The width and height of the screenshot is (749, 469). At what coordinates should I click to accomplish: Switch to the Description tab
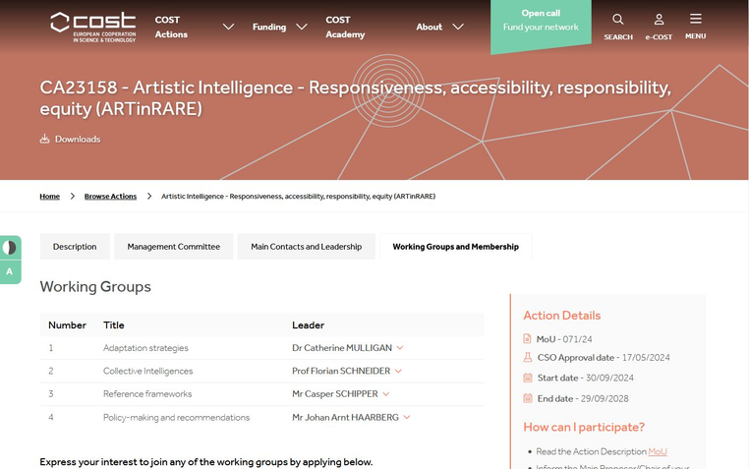75,247
